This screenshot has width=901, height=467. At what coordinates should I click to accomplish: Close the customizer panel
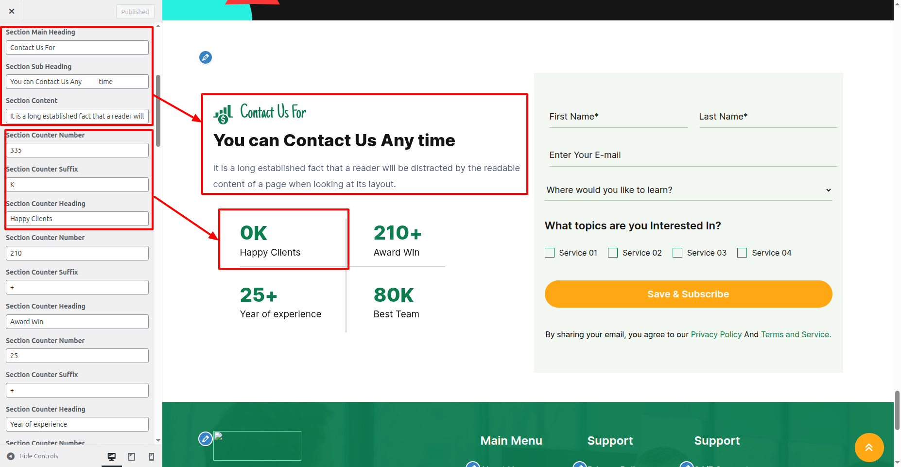(12, 11)
